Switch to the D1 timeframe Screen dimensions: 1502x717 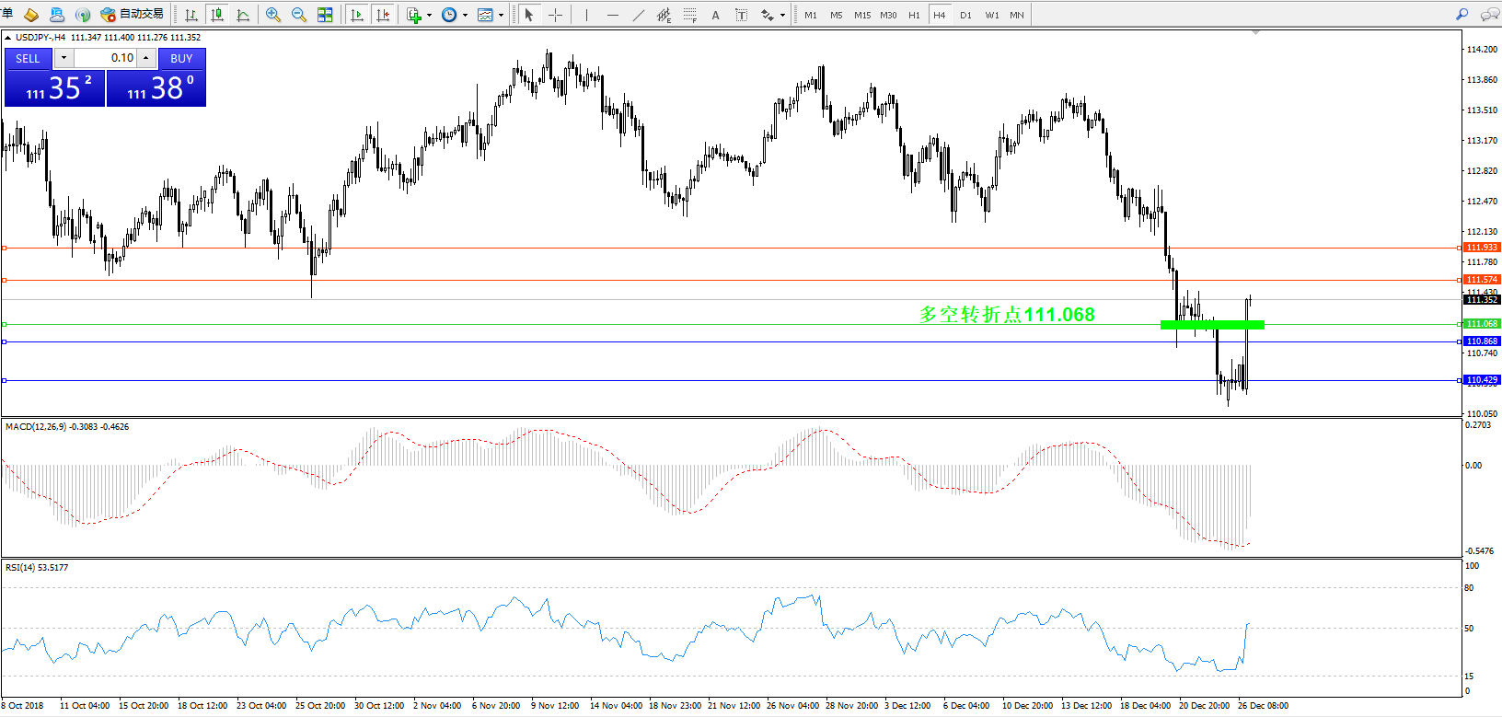pyautogui.click(x=965, y=15)
